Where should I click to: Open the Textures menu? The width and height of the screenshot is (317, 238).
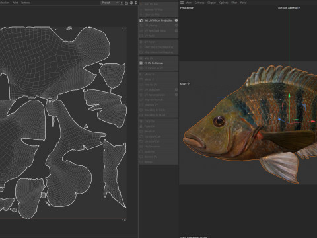tap(26, 3)
